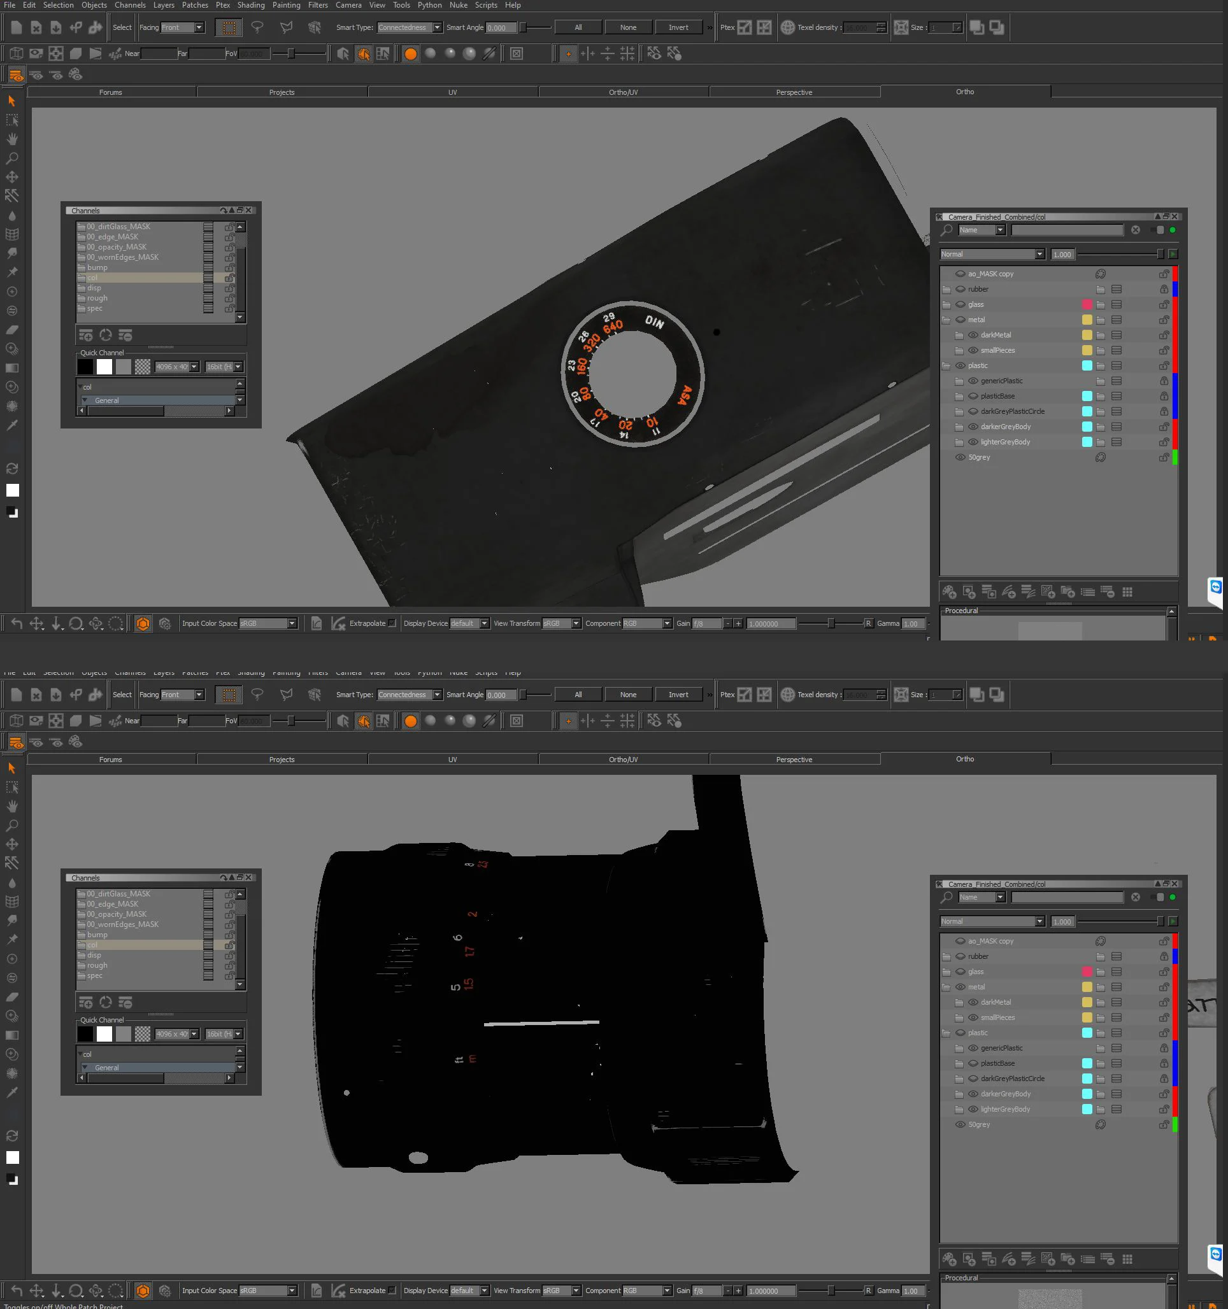Click the Invert button in upper selection toolbar

tap(678, 27)
